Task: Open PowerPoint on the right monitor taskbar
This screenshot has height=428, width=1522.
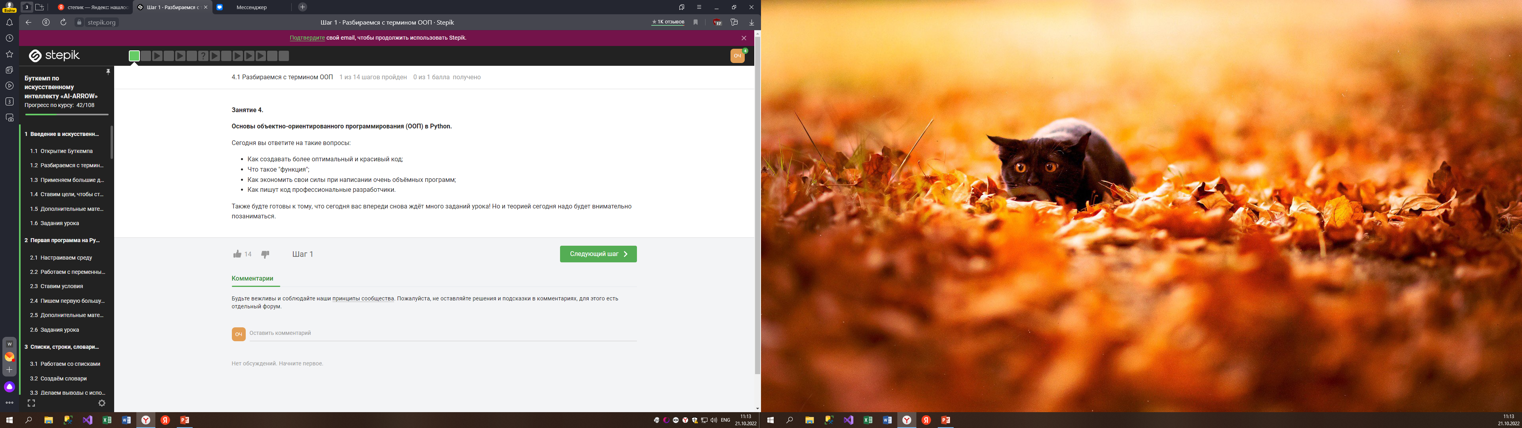Action: coord(946,420)
